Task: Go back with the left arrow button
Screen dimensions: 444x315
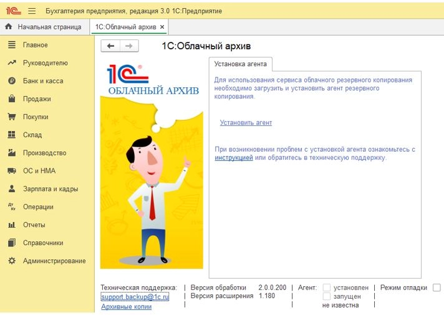Action: pos(110,46)
